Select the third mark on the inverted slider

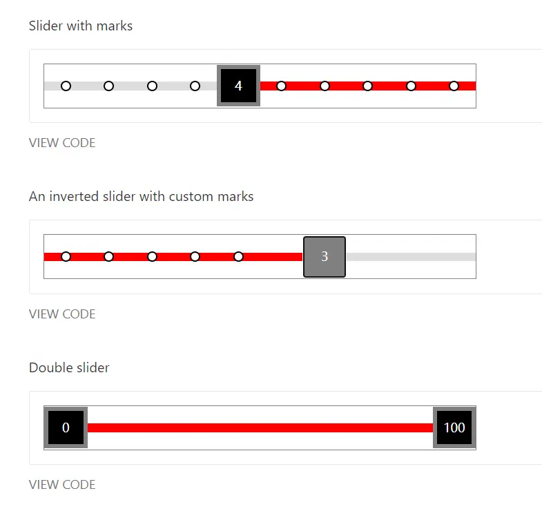click(152, 257)
